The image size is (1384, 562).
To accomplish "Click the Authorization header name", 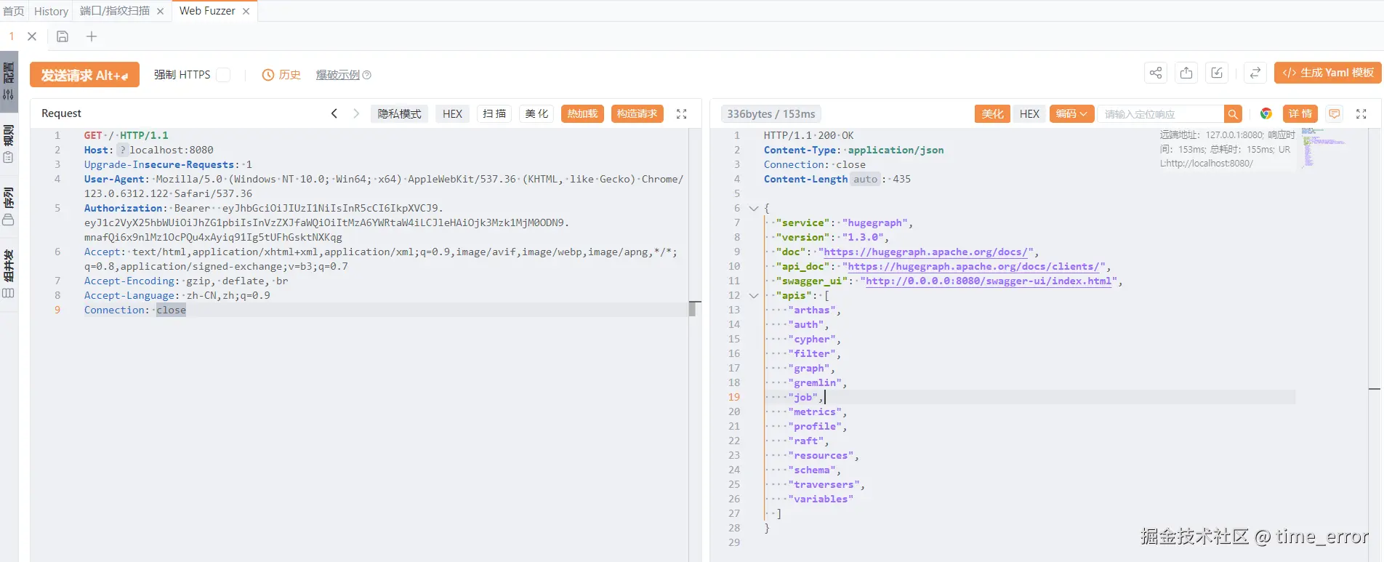I will (x=123, y=208).
